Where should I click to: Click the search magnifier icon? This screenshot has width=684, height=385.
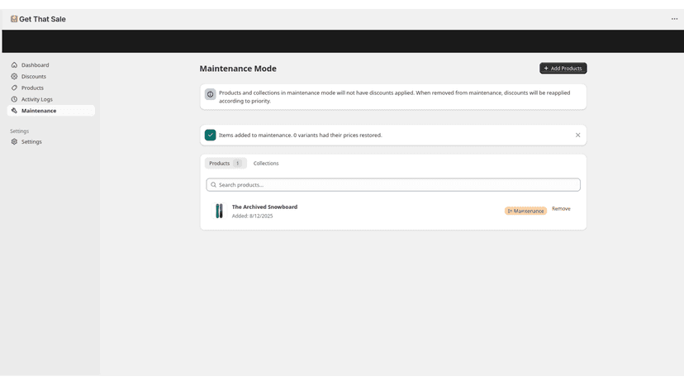click(x=213, y=184)
